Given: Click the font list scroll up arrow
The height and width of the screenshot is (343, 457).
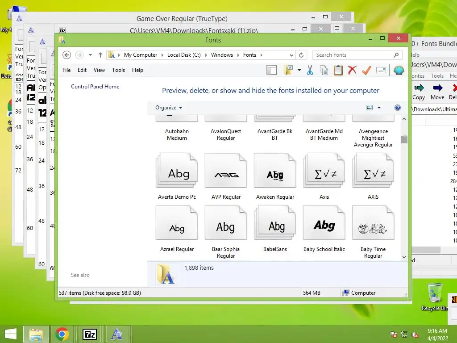Looking at the screenshot, I should (x=404, y=119).
